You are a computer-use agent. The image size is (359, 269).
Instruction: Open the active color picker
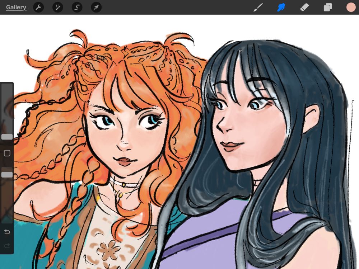point(351,7)
